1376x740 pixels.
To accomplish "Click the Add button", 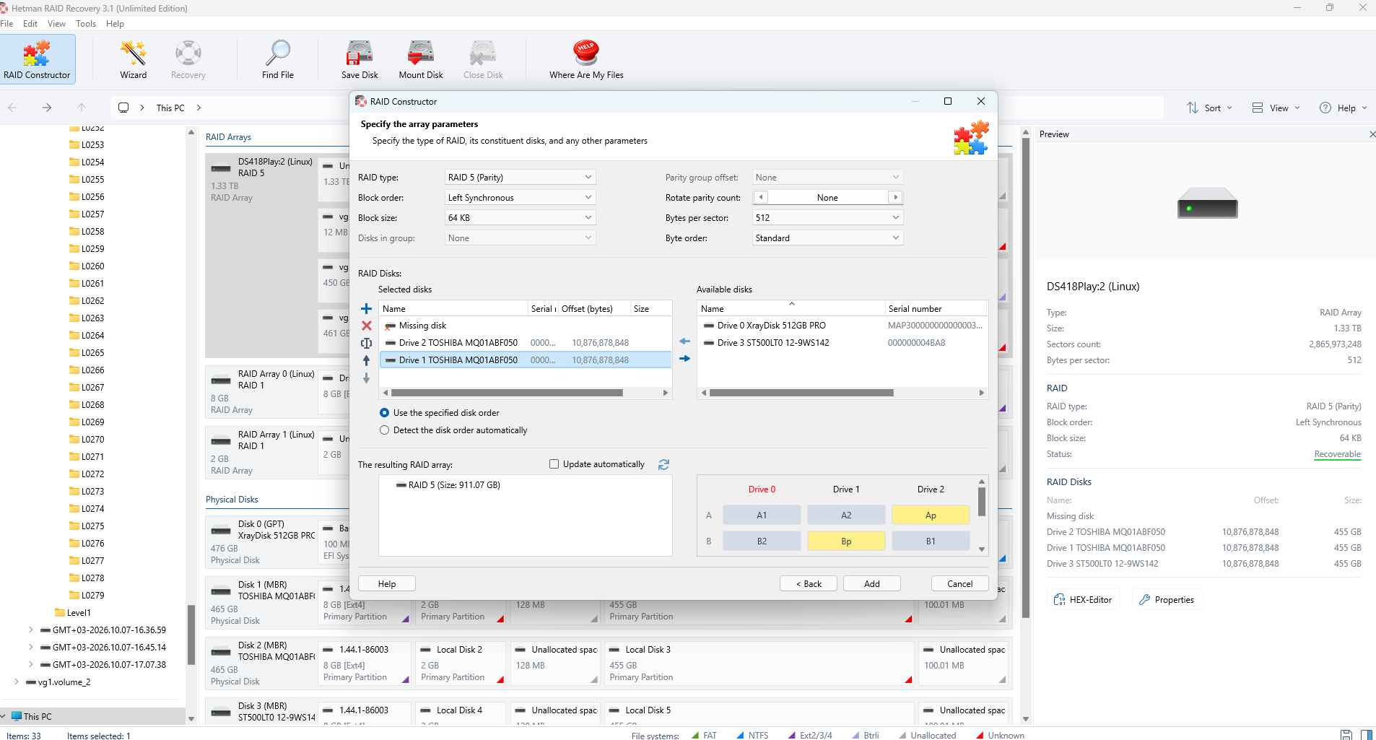I will point(872,583).
